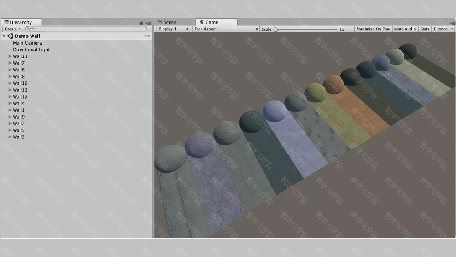Open the Demo Wall scene context menu icon
Image resolution: width=456 pixels, height=257 pixels.
(x=147, y=36)
